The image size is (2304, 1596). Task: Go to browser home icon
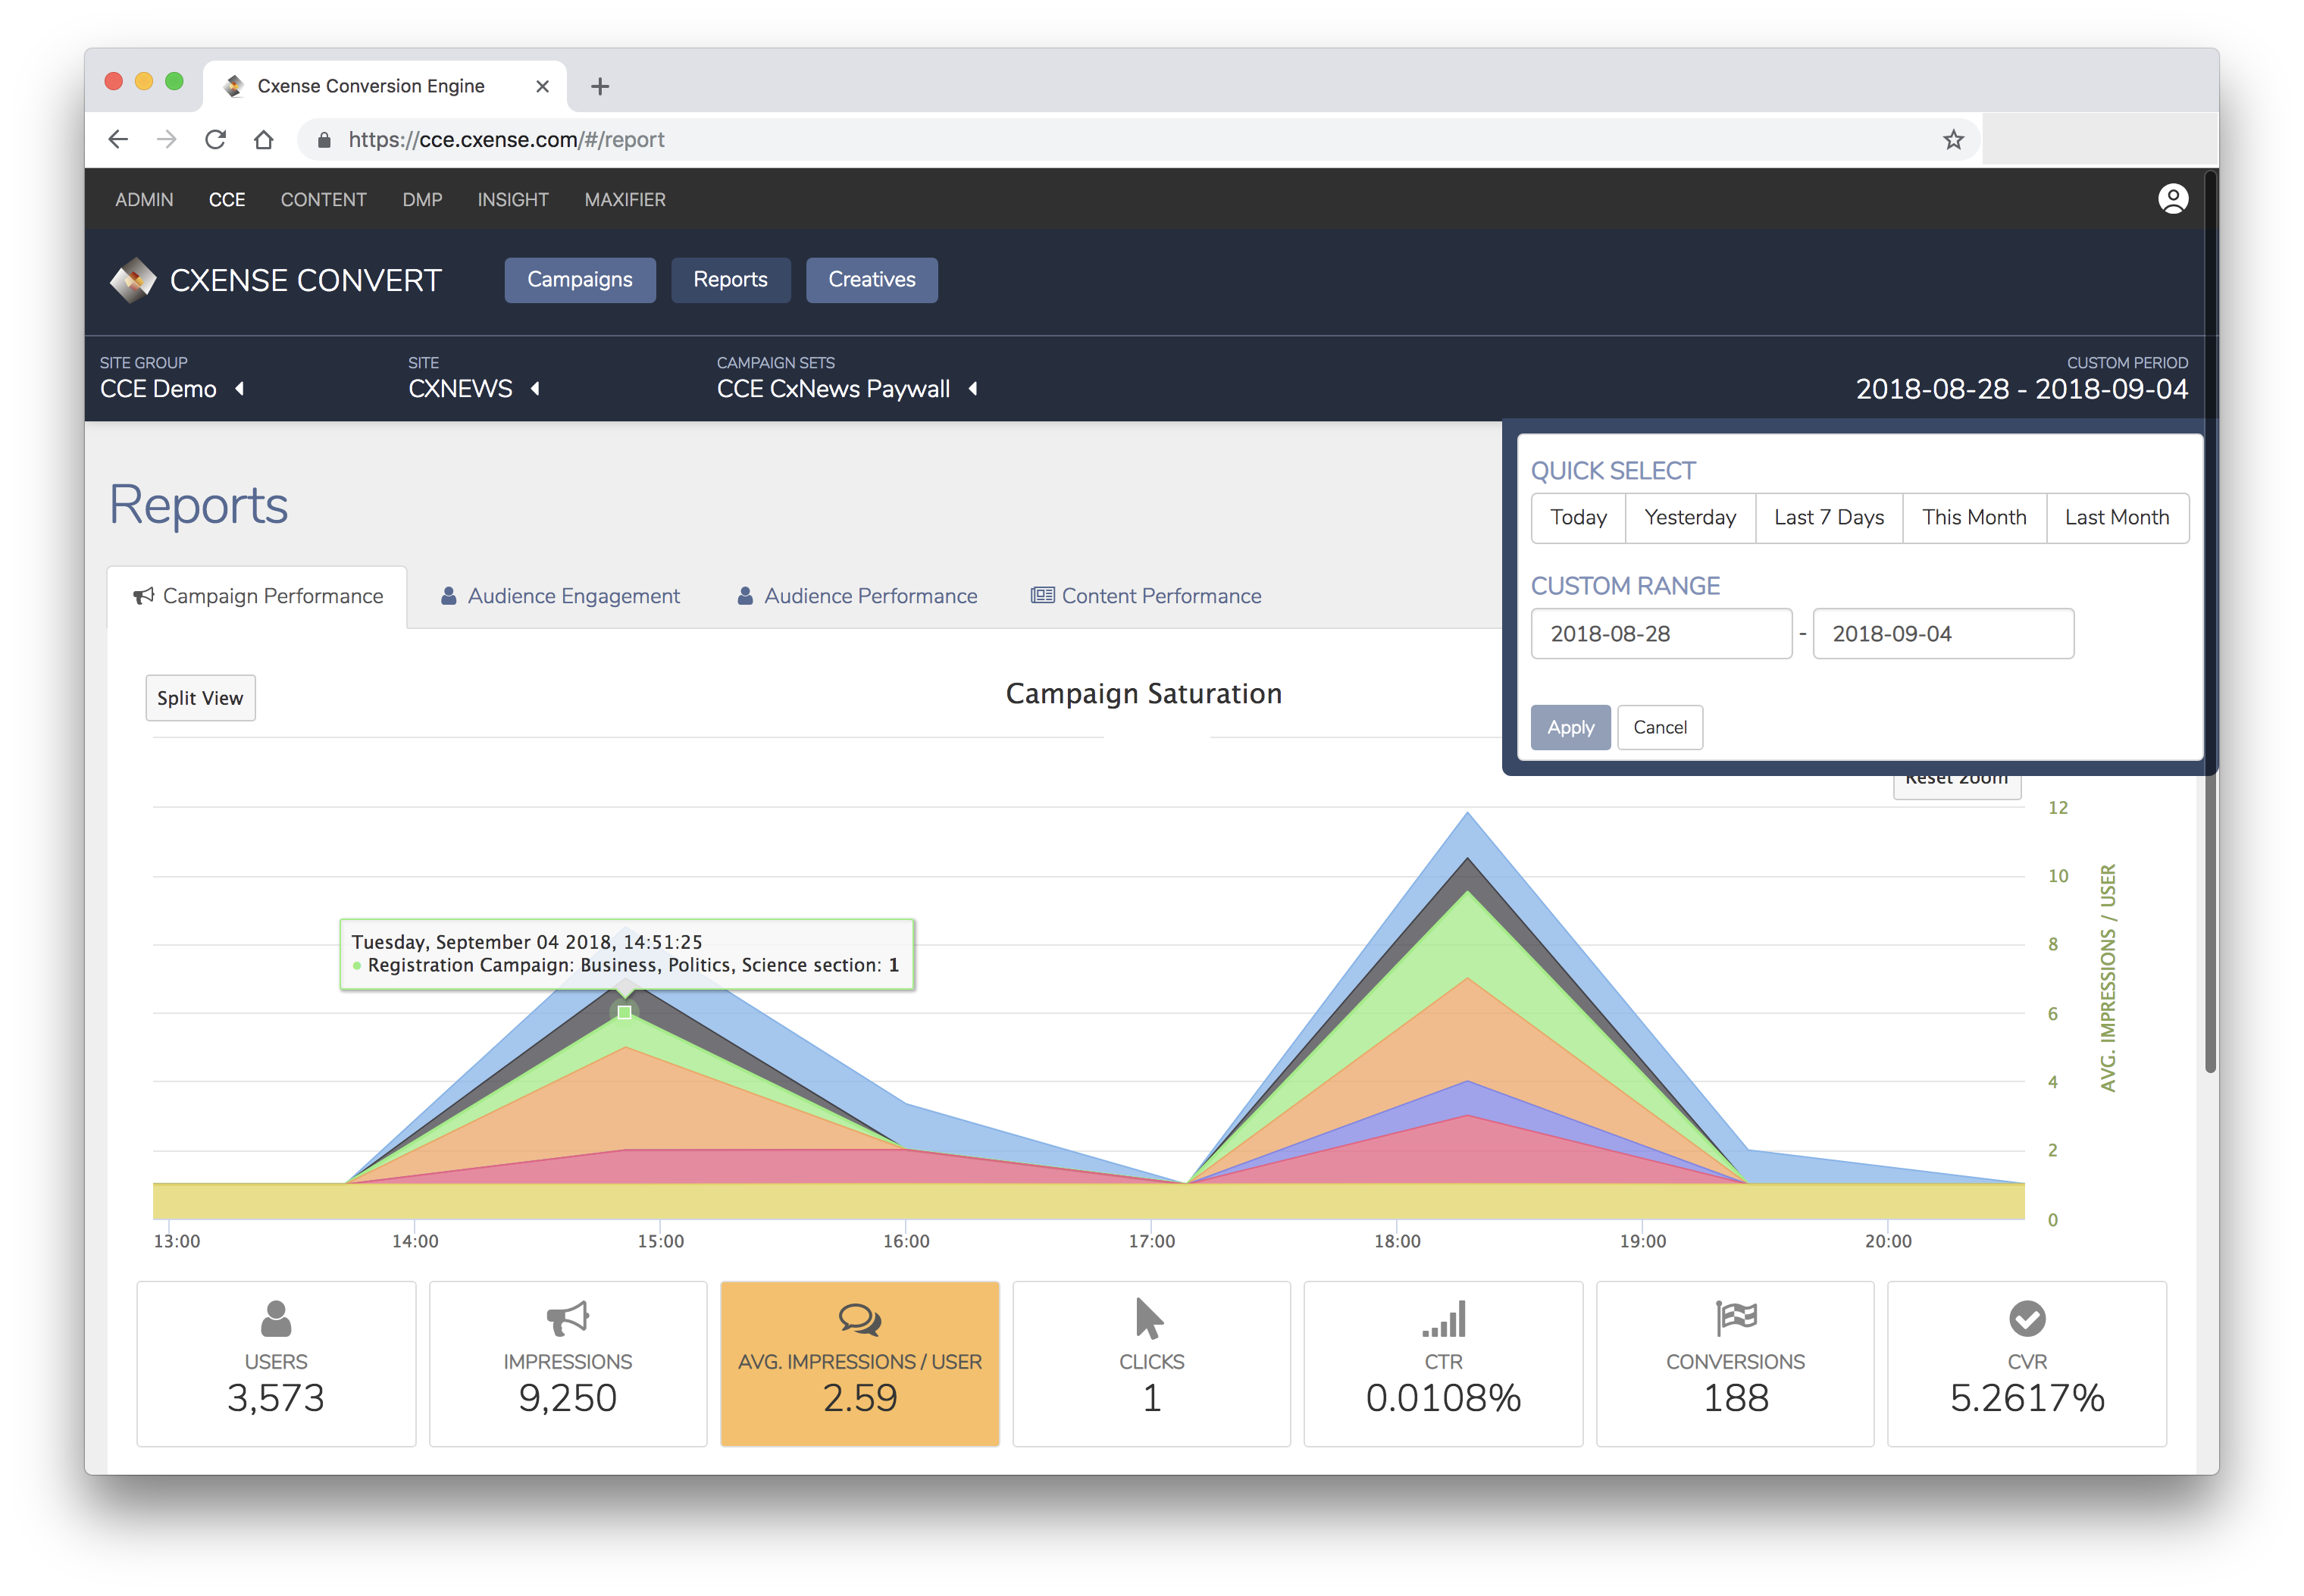(263, 140)
